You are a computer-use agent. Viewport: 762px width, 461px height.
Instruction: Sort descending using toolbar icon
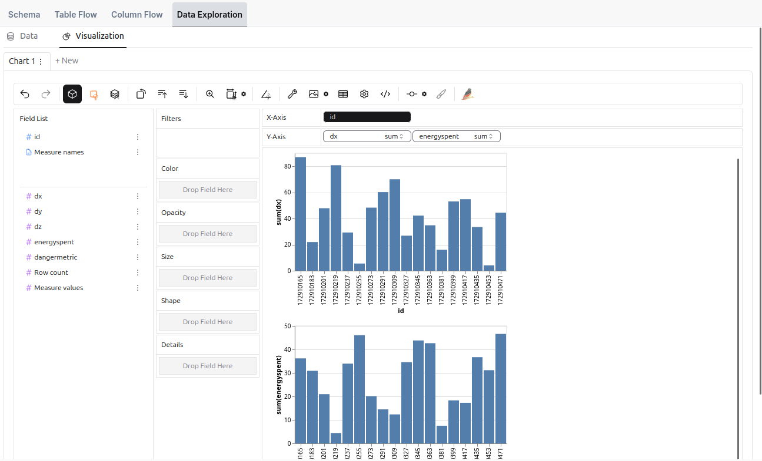click(x=184, y=94)
